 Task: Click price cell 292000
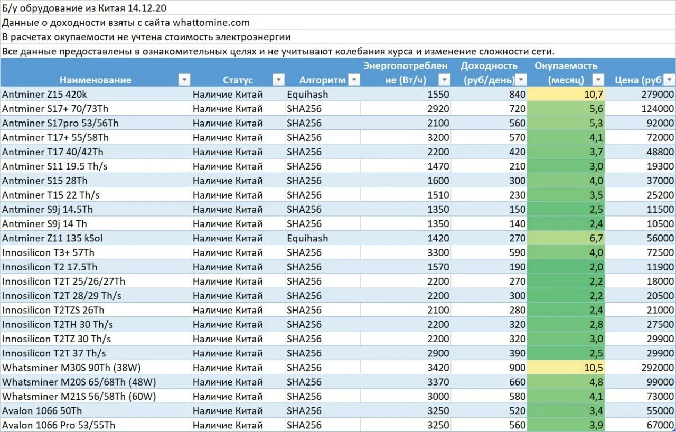coord(641,368)
